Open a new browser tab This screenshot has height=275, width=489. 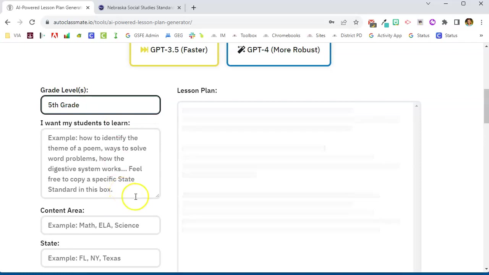(x=194, y=8)
